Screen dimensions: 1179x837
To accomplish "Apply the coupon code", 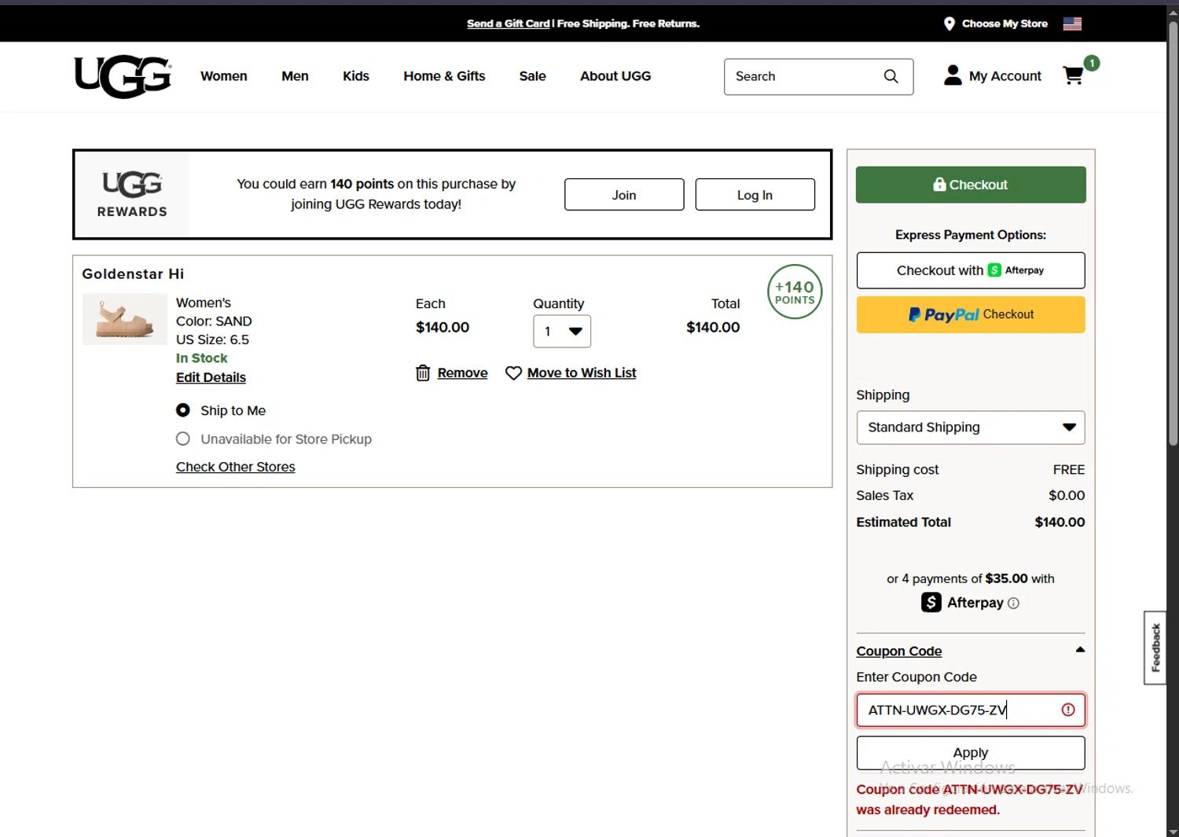I will [971, 753].
